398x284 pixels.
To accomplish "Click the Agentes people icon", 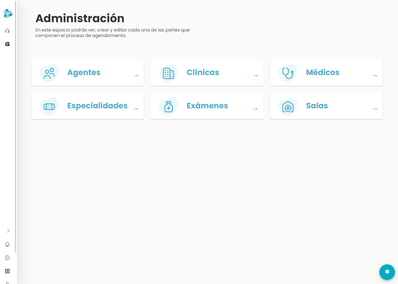I will 49,73.
